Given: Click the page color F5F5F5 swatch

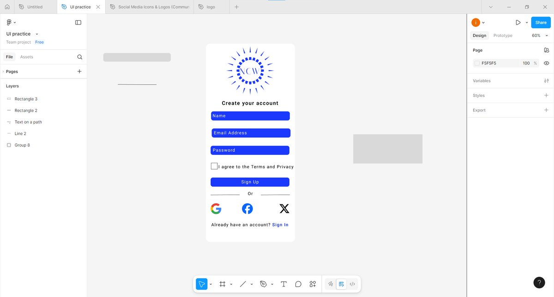Looking at the screenshot, I should tap(477, 63).
